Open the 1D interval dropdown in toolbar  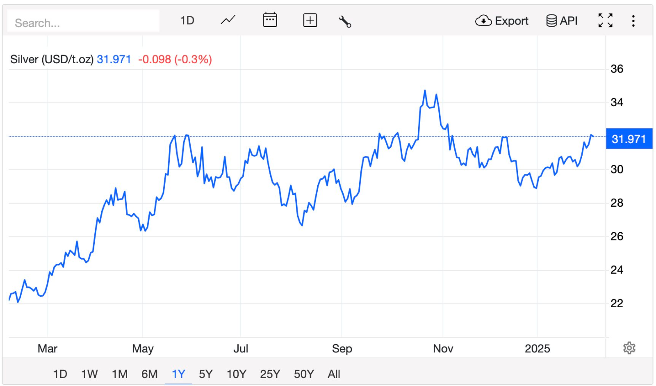coord(187,21)
